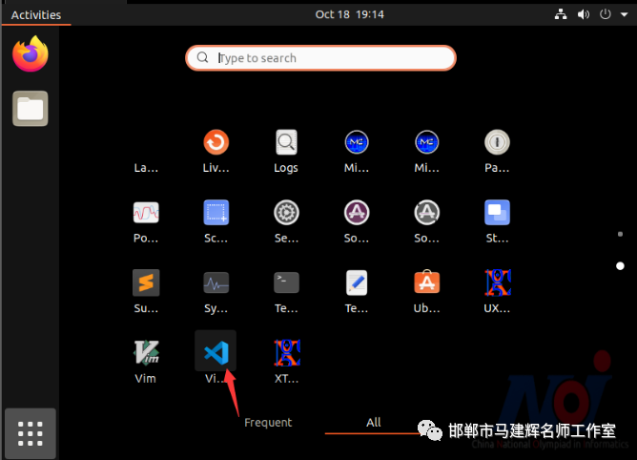Open purple Software & Updates app

coord(357,212)
